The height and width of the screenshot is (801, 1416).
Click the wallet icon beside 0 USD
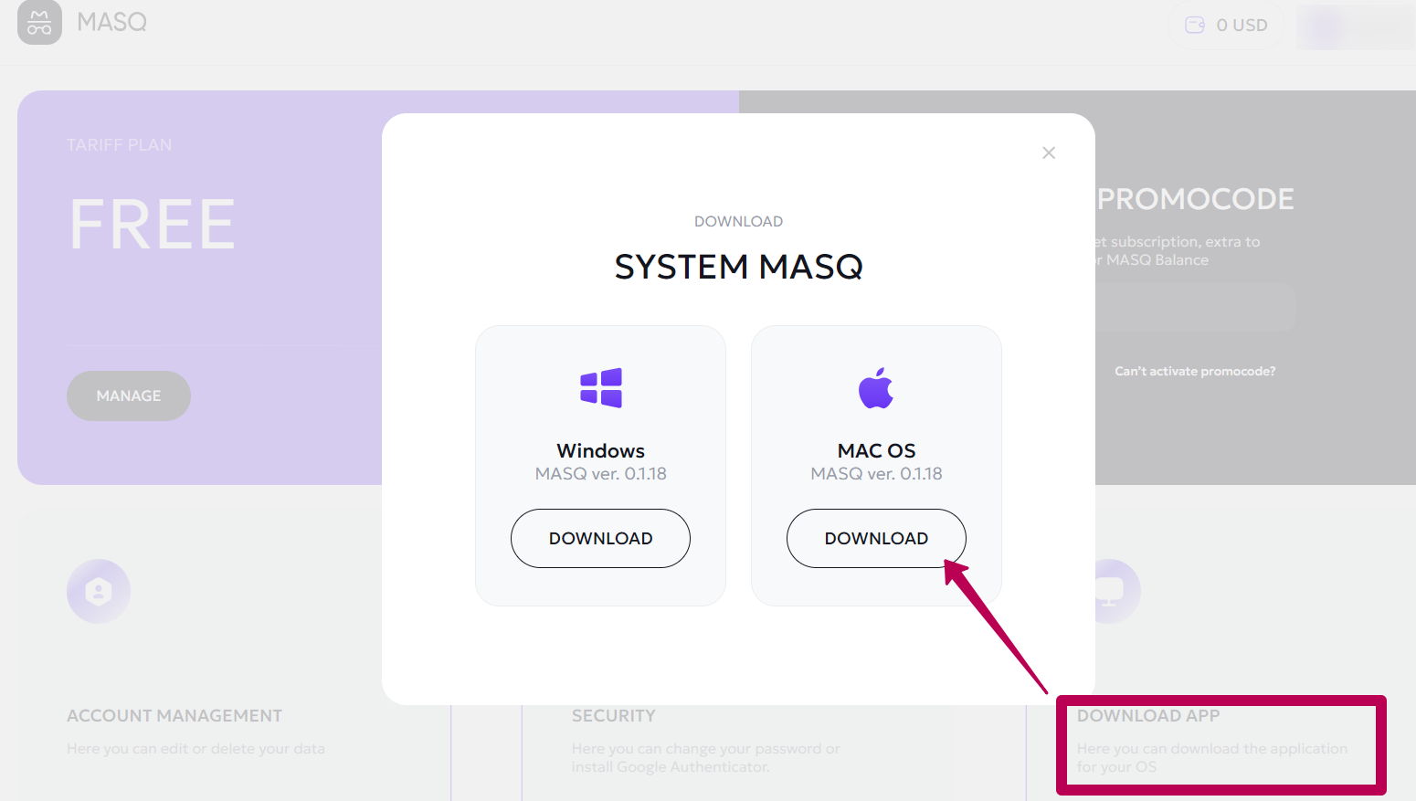tap(1195, 26)
